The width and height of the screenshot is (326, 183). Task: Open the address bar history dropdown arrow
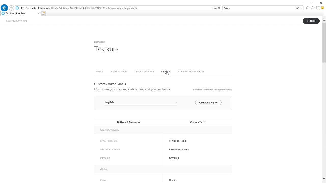(x=212, y=8)
